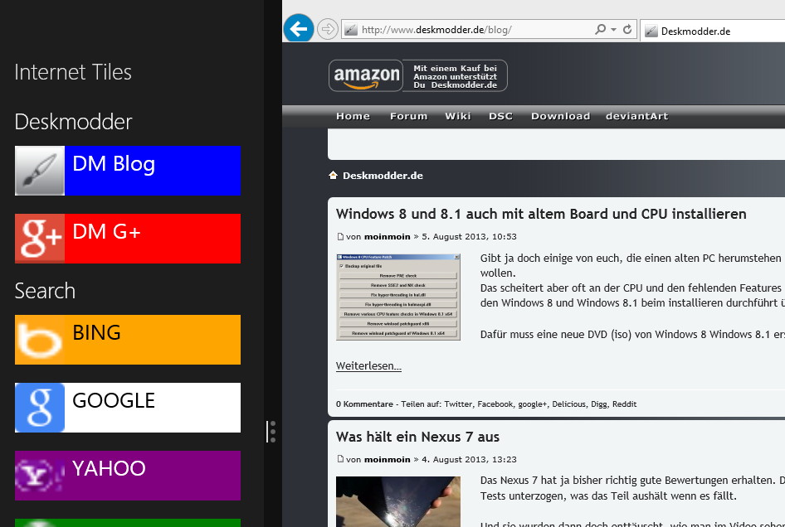Click the date text 5. August 2013, 10:53
This screenshot has width=785, height=527.
coord(469,236)
